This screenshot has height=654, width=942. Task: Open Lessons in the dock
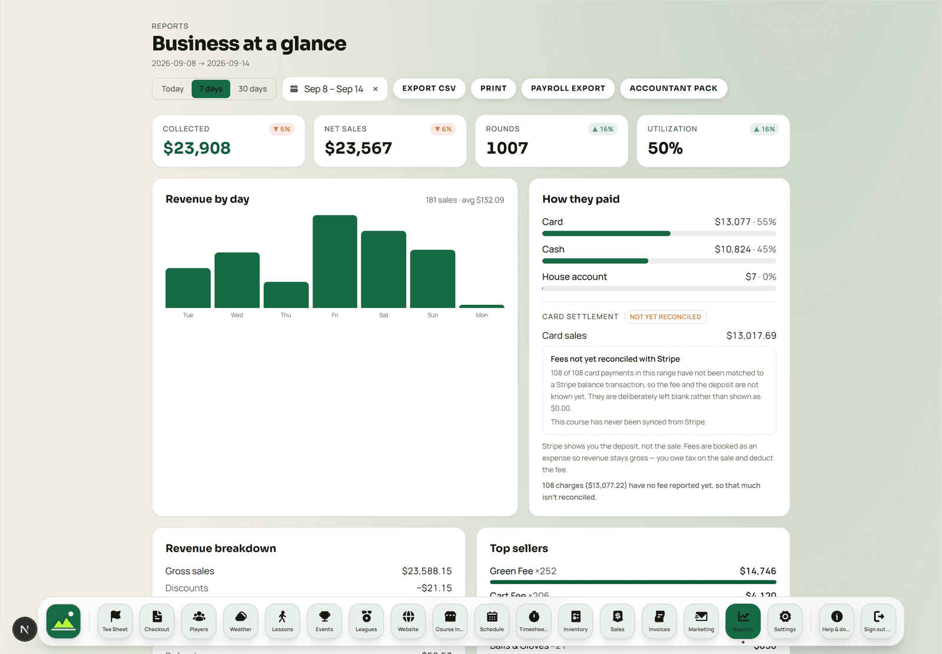282,621
